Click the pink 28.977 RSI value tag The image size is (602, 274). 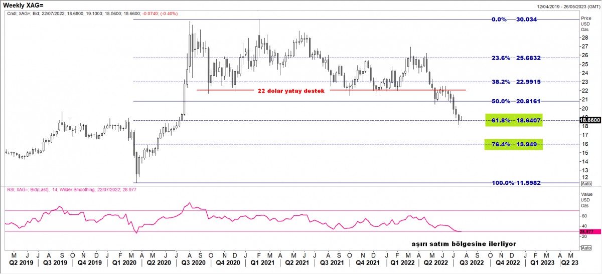(x=586, y=232)
